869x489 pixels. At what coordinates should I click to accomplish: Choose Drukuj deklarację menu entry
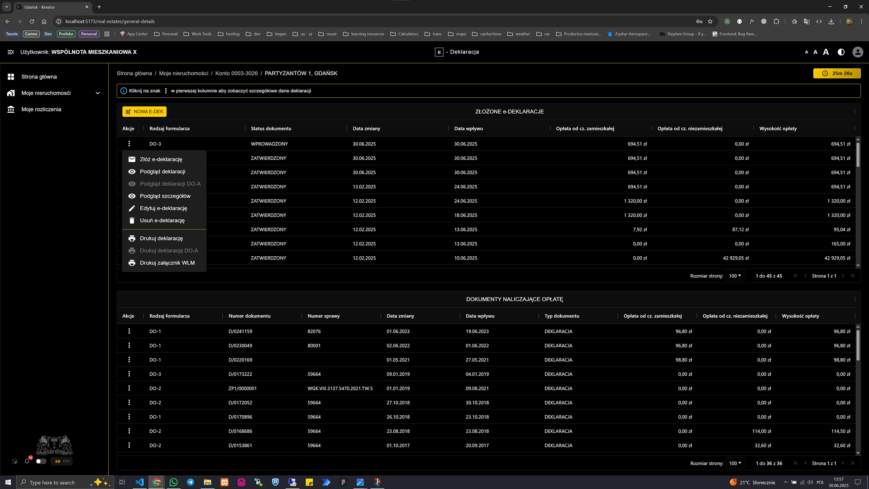[x=164, y=239]
